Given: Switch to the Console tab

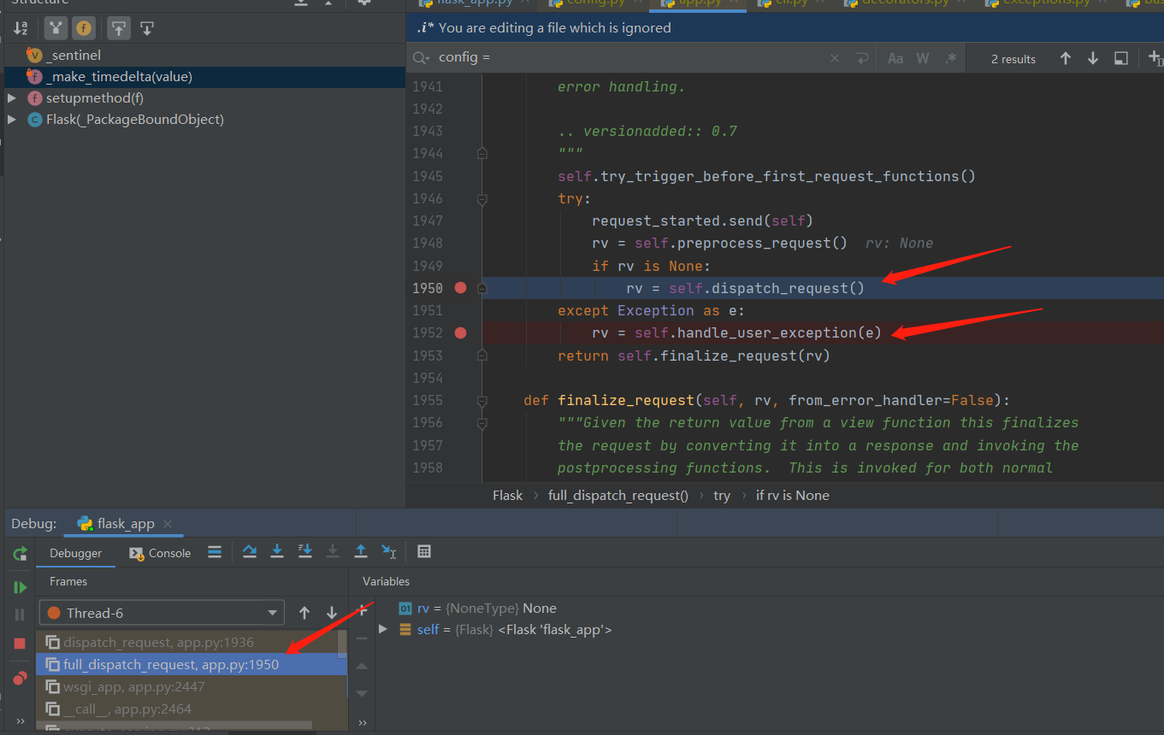Looking at the screenshot, I should point(160,553).
